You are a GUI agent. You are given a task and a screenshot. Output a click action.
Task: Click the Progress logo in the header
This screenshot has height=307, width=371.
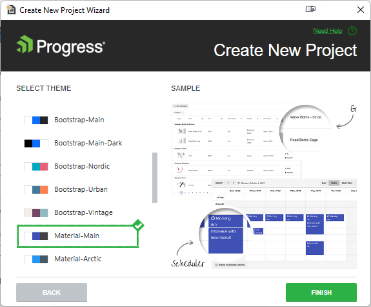(x=61, y=46)
